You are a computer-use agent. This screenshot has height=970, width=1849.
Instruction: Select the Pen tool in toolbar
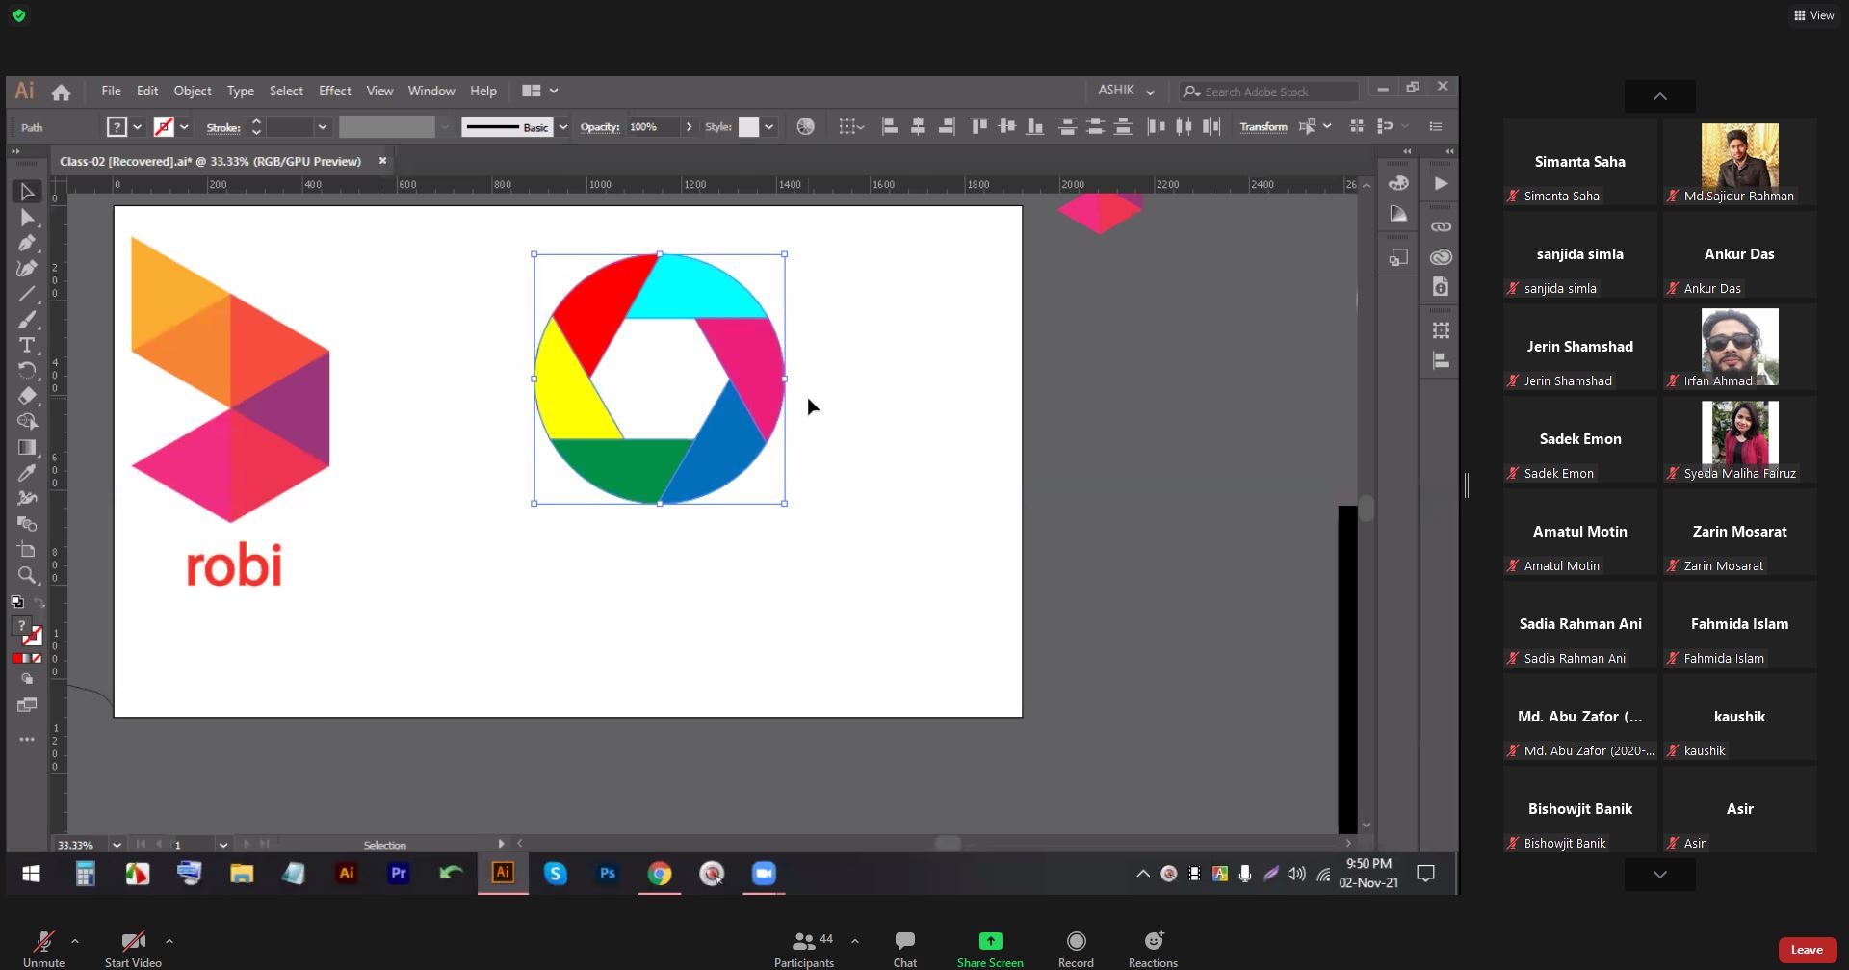pos(27,244)
